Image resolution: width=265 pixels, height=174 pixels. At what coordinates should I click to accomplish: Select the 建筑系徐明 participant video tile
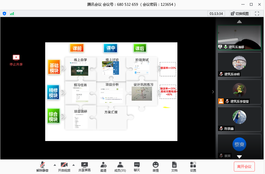[239, 65]
